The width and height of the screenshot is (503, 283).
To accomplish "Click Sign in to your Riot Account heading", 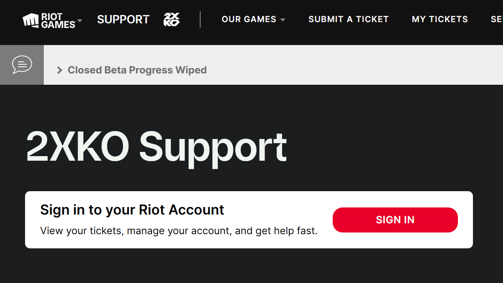I will 132,210.
